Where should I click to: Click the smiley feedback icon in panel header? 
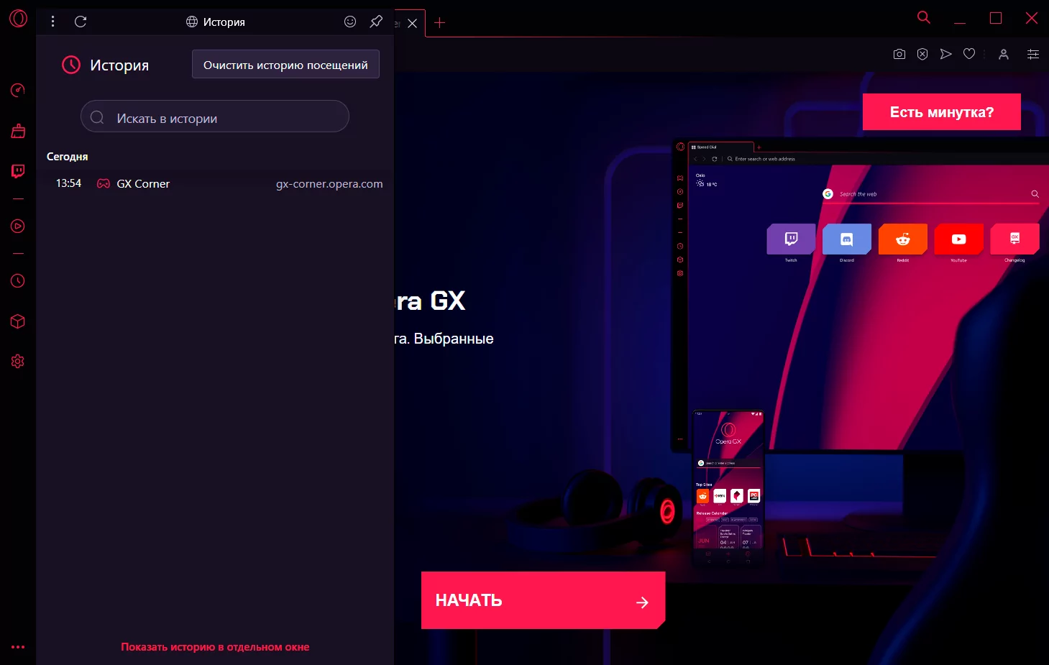(350, 22)
